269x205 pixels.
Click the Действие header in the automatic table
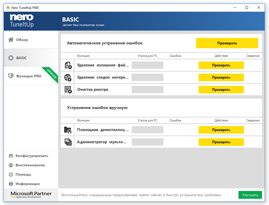(x=221, y=56)
